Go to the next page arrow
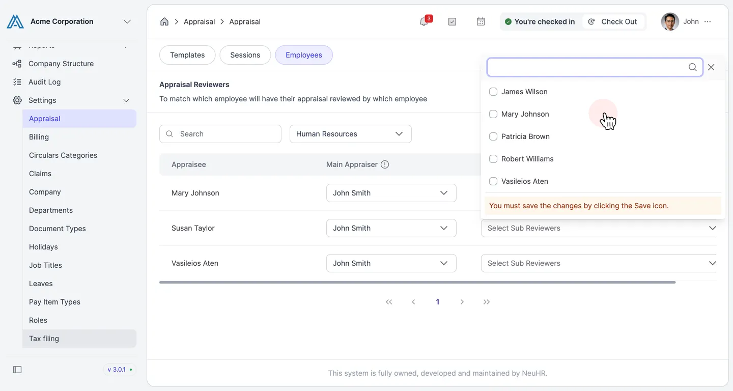733x391 pixels. (462, 302)
